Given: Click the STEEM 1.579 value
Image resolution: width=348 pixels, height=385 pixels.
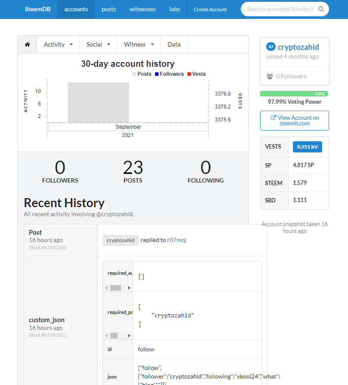Looking at the screenshot, I should tap(300, 183).
